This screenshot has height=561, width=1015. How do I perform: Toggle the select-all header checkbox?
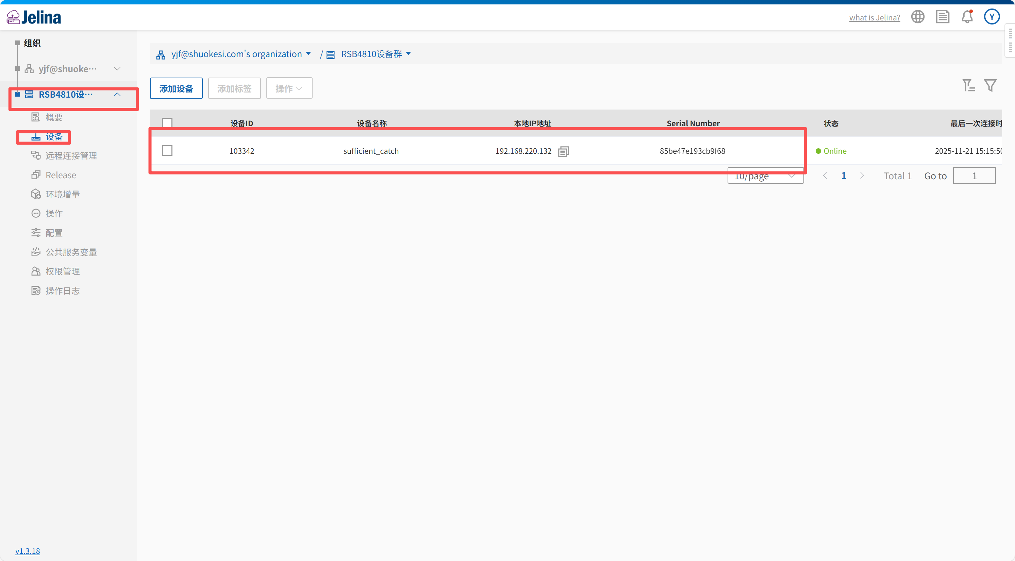pos(167,122)
